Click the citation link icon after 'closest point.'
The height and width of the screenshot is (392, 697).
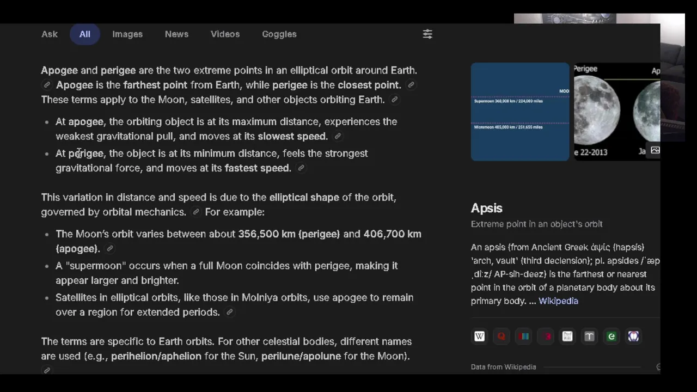pos(411,85)
